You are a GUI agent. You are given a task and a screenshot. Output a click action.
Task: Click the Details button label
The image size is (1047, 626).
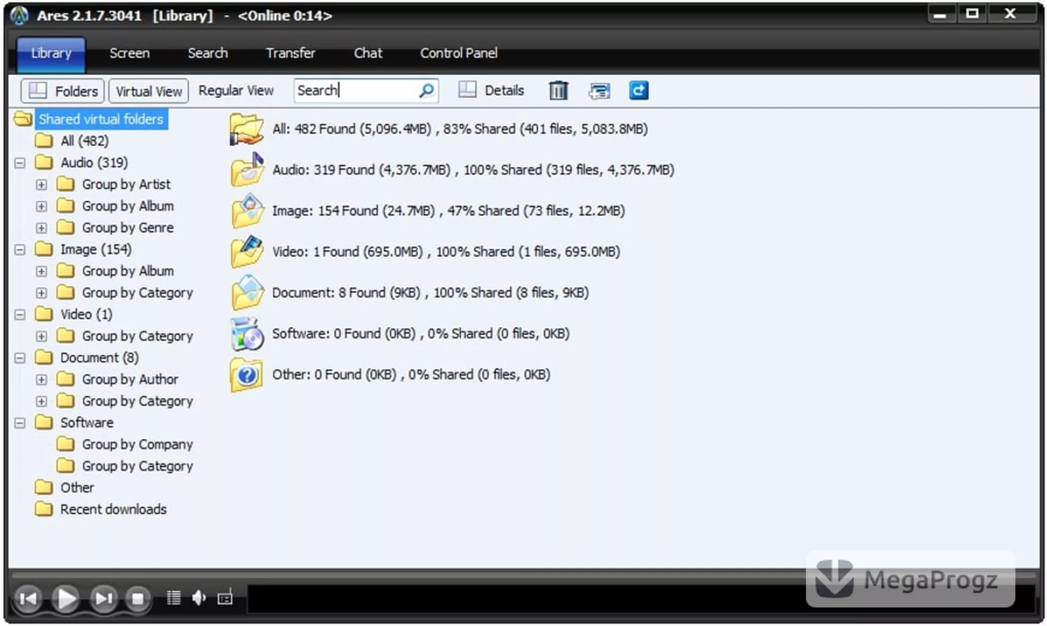504,90
